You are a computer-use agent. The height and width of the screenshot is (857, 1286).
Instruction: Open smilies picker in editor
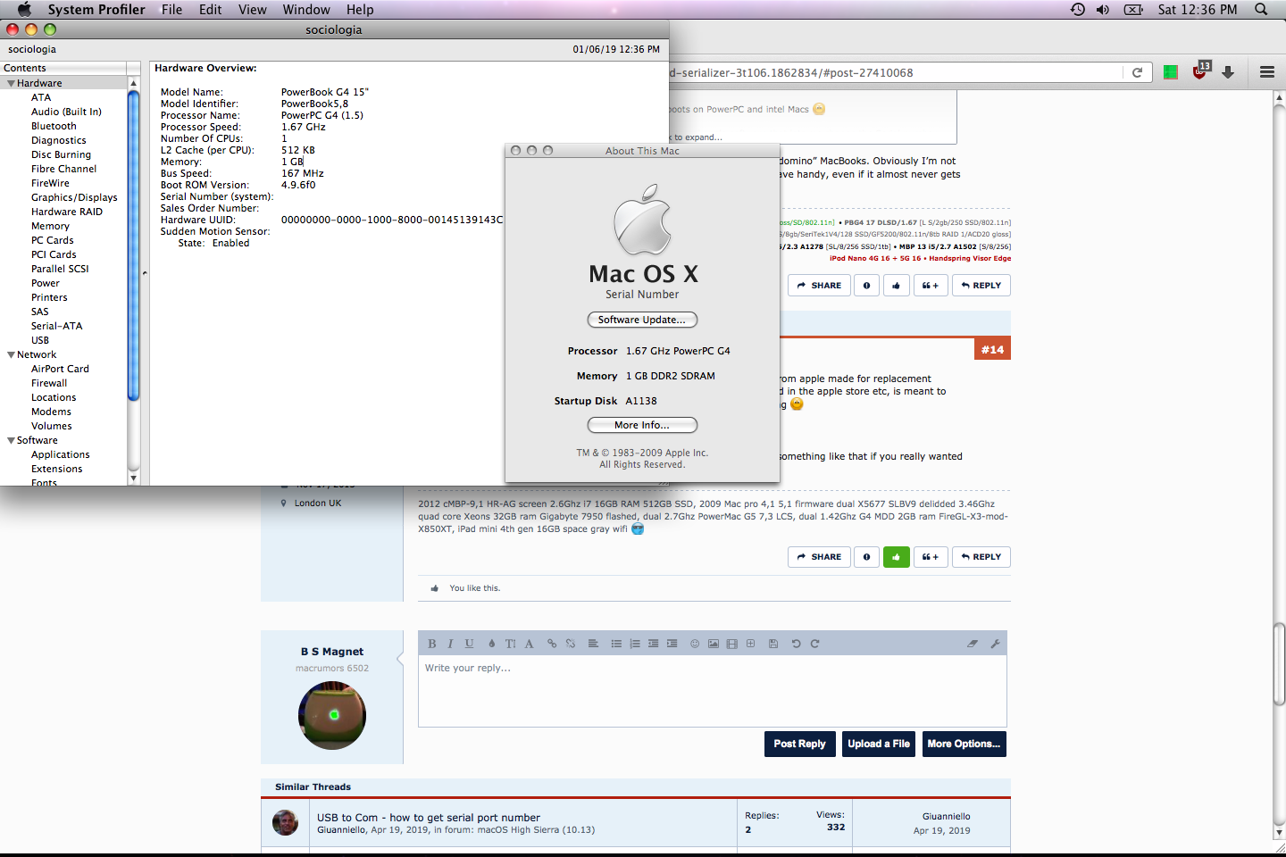click(695, 644)
